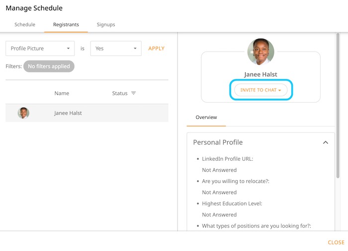This screenshot has height=251, width=348.
Task: Click APPLY to apply the filter
Action: click(x=156, y=49)
